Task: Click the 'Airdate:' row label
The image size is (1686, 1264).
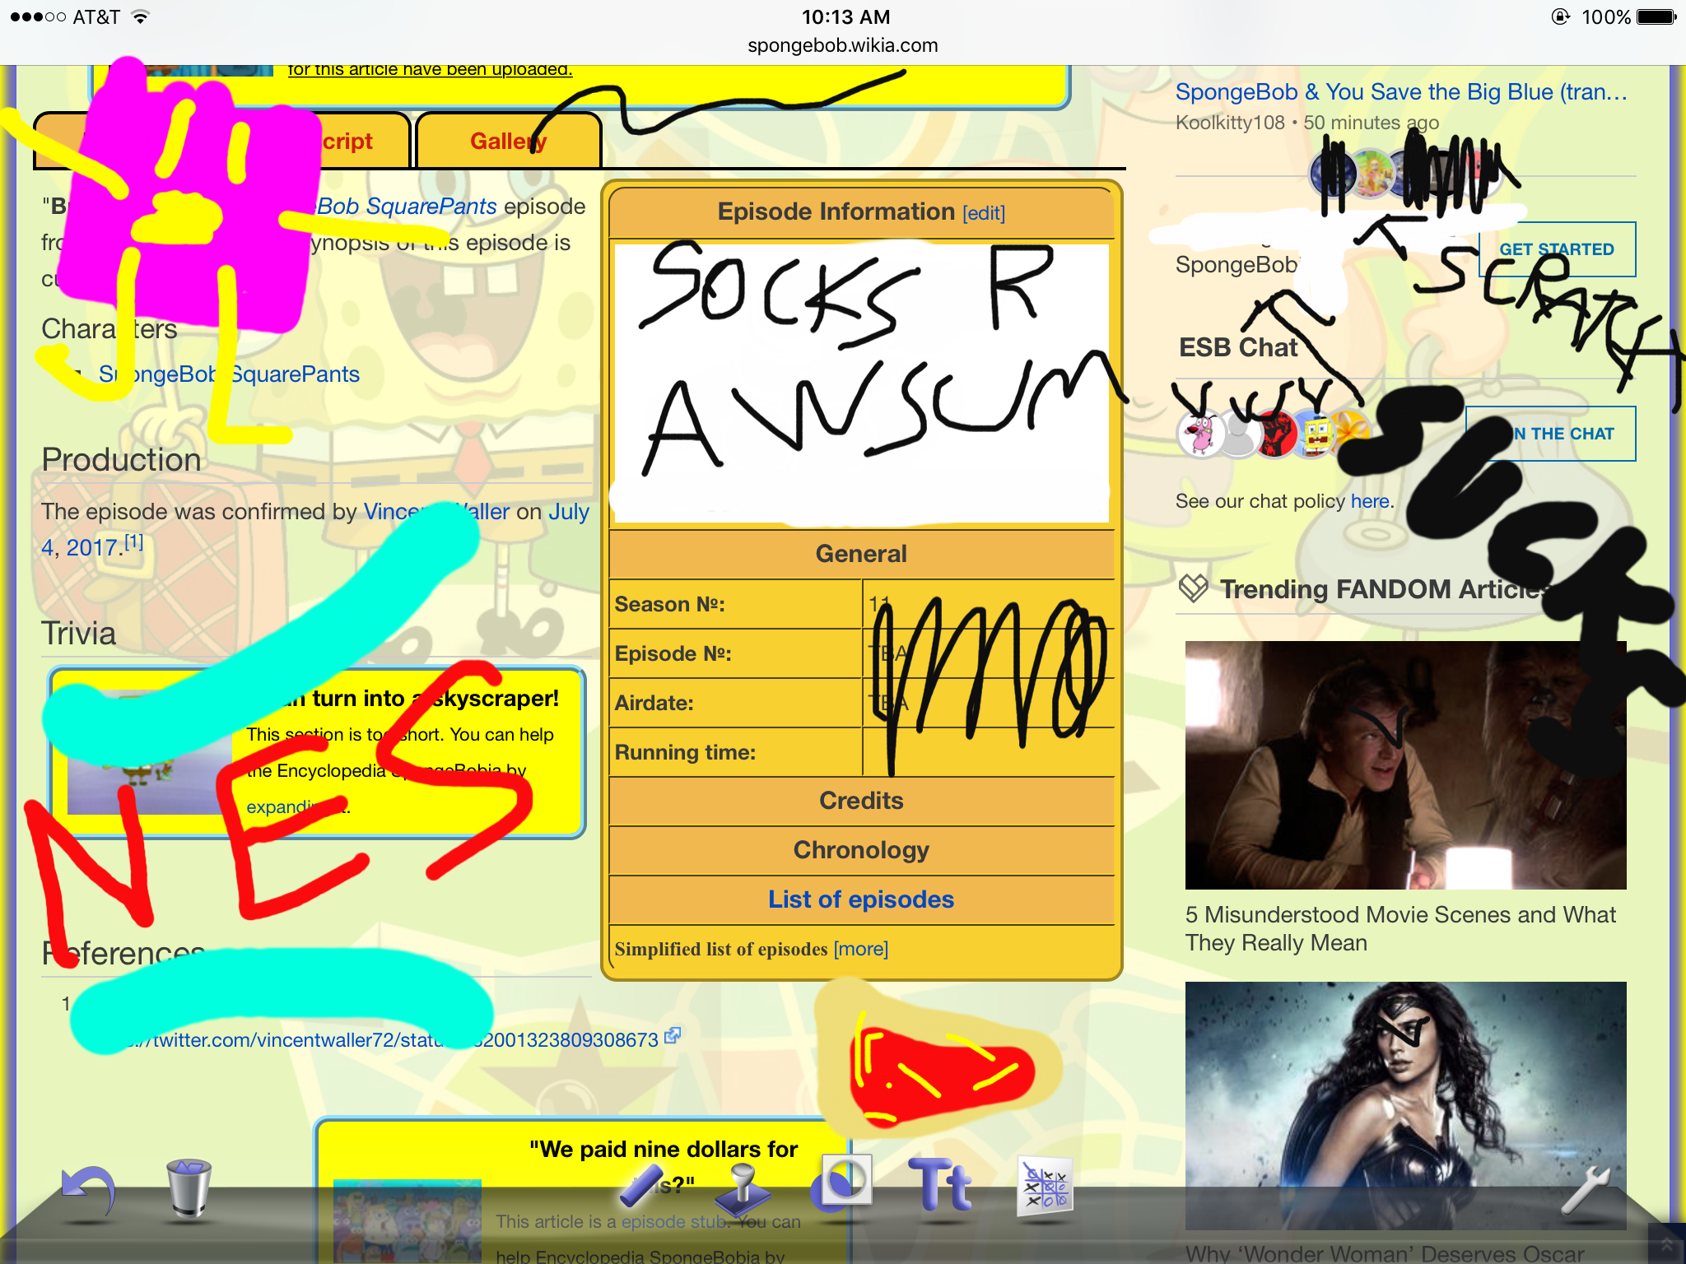Action: (654, 704)
